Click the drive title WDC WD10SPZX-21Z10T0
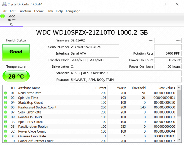Screen dimensions: 184x145 tap(75, 33)
